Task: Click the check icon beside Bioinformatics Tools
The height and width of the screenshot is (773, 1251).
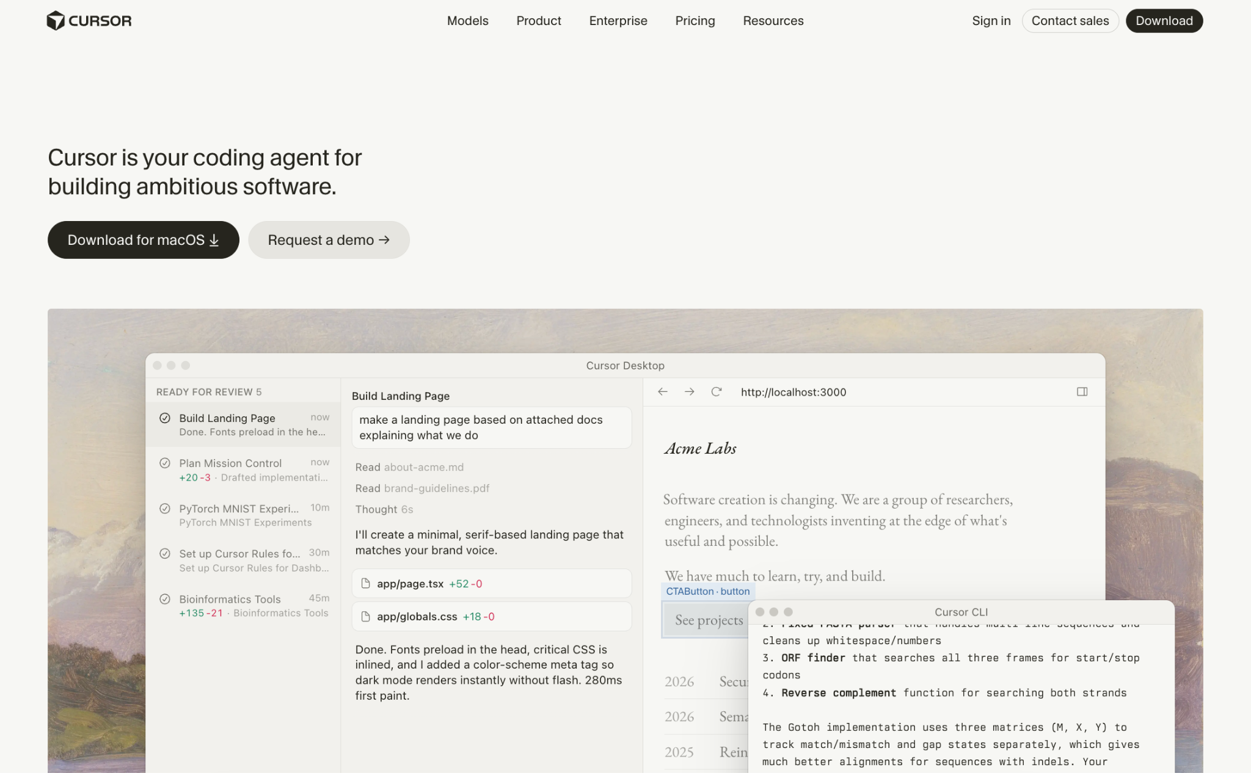Action: click(165, 599)
